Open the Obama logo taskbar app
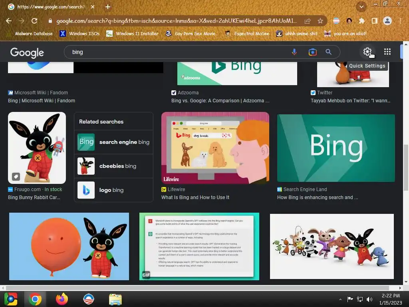 [x=88, y=299]
